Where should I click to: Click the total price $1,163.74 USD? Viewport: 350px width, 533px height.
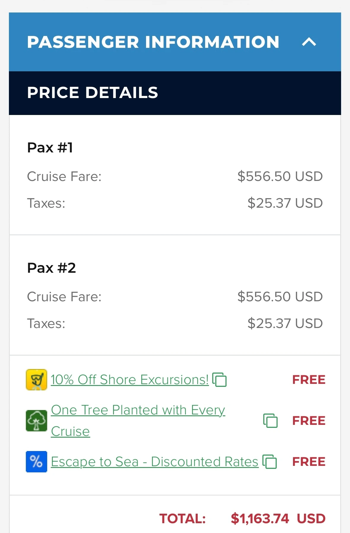coord(278,518)
